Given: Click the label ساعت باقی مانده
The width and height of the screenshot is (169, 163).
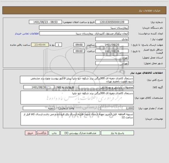Looking at the screenshot, I should click(20, 45).
